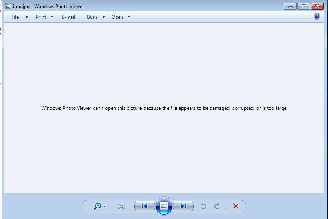Open the File menu
This screenshot has width=328, height=219.
coord(15,17)
